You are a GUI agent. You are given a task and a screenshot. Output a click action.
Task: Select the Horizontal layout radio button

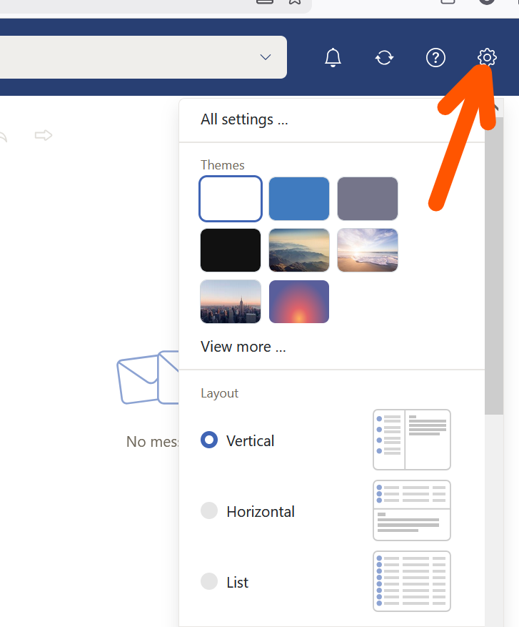pyautogui.click(x=209, y=511)
